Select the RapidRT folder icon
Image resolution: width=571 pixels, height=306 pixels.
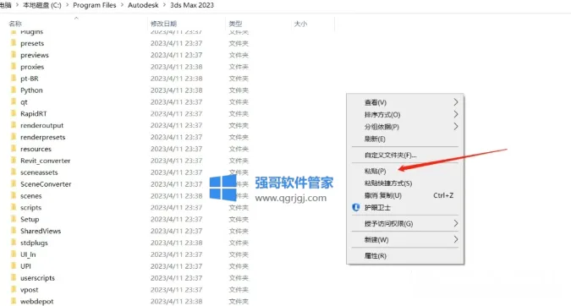coord(14,113)
